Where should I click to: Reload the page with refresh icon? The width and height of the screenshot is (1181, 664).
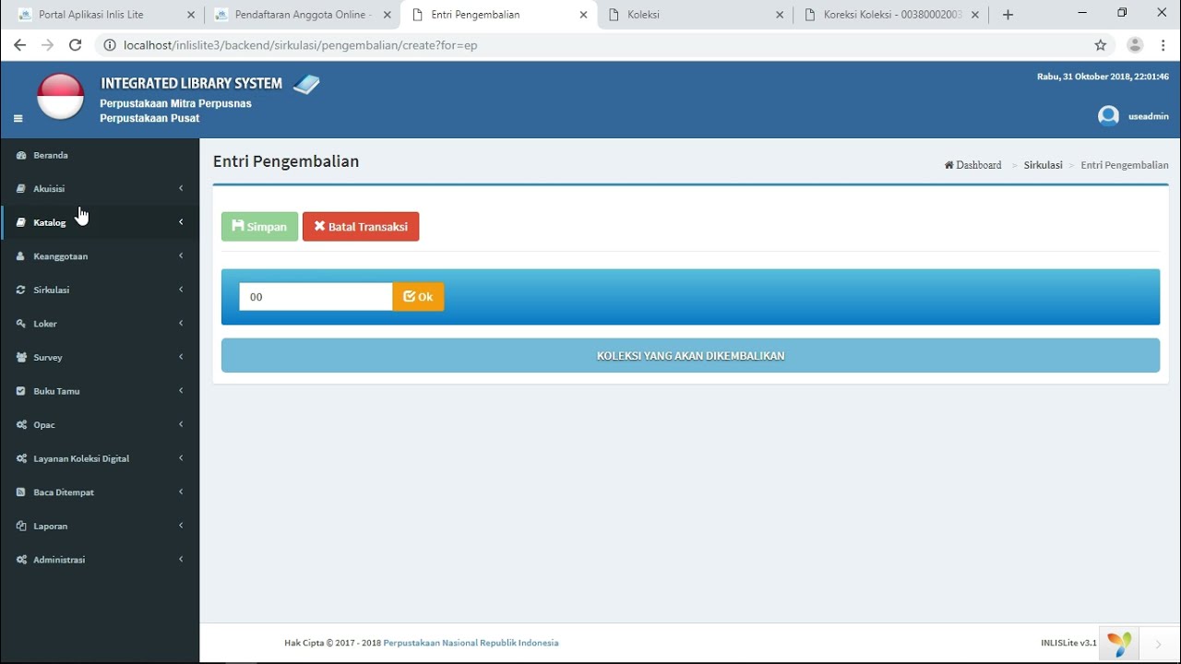[76, 44]
